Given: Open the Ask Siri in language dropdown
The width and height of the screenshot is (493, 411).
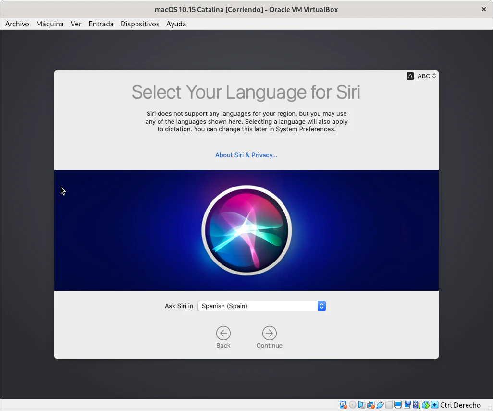Looking at the screenshot, I should [261, 306].
